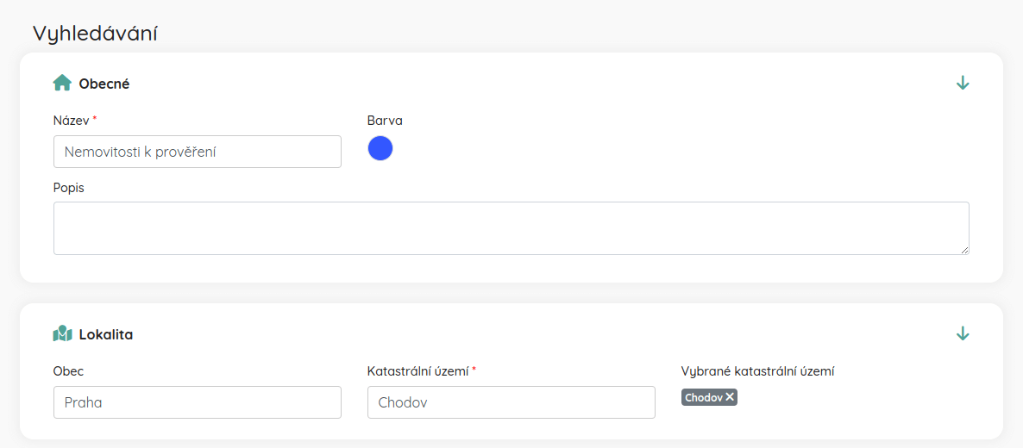Open the blue Barva color picker
Screen dimensions: 1023x448
click(380, 148)
